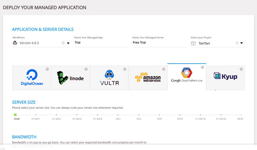The width and height of the screenshot is (257, 150).
Task: Click the project folder icon
Action: click(x=193, y=44)
